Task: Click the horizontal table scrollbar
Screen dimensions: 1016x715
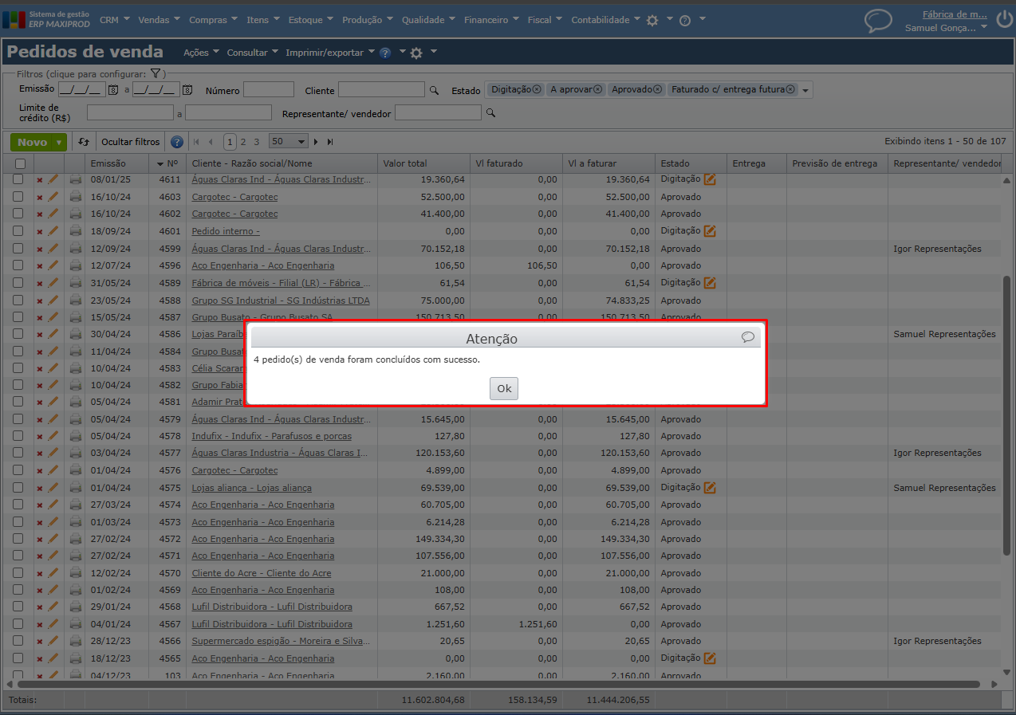Action: (x=498, y=684)
